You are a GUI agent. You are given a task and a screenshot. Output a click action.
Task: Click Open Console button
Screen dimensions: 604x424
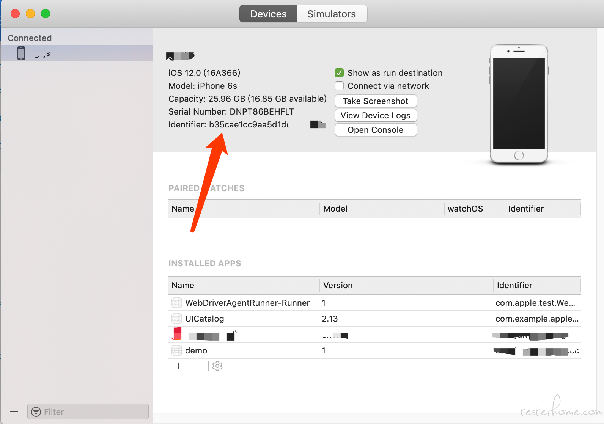click(376, 130)
